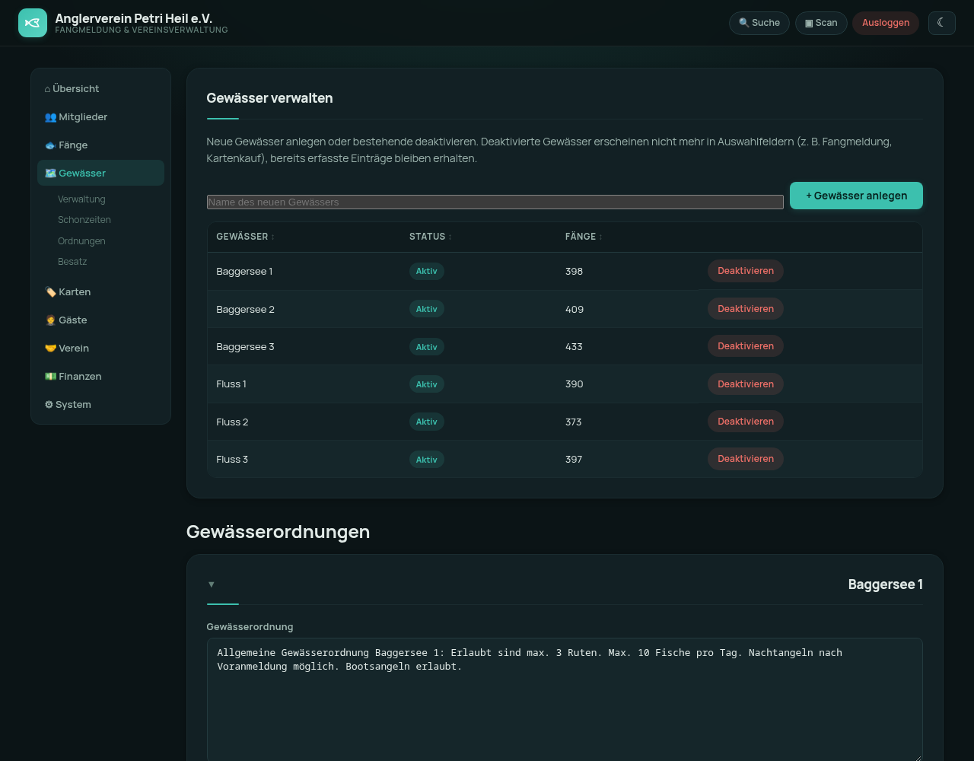974x761 pixels.
Task: Open Gäste in the sidebar
Action: click(100, 320)
